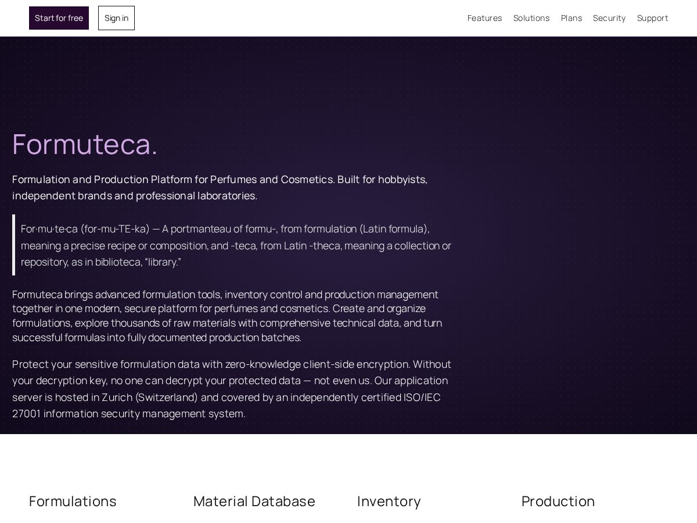Open the Sign in page
This screenshot has height=523, width=697.
(x=116, y=18)
